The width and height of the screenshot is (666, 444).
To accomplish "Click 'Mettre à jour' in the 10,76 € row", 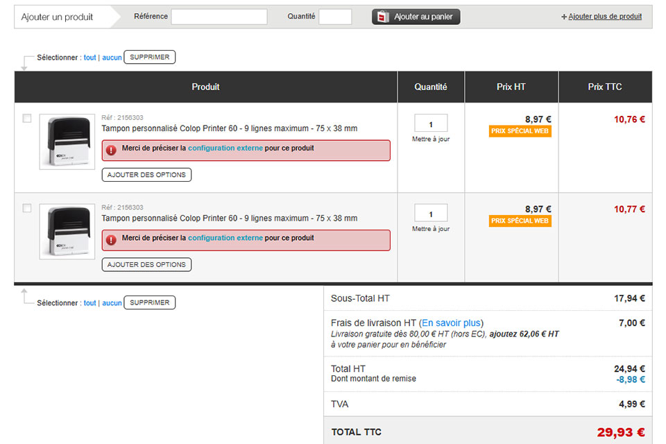I will click(431, 139).
